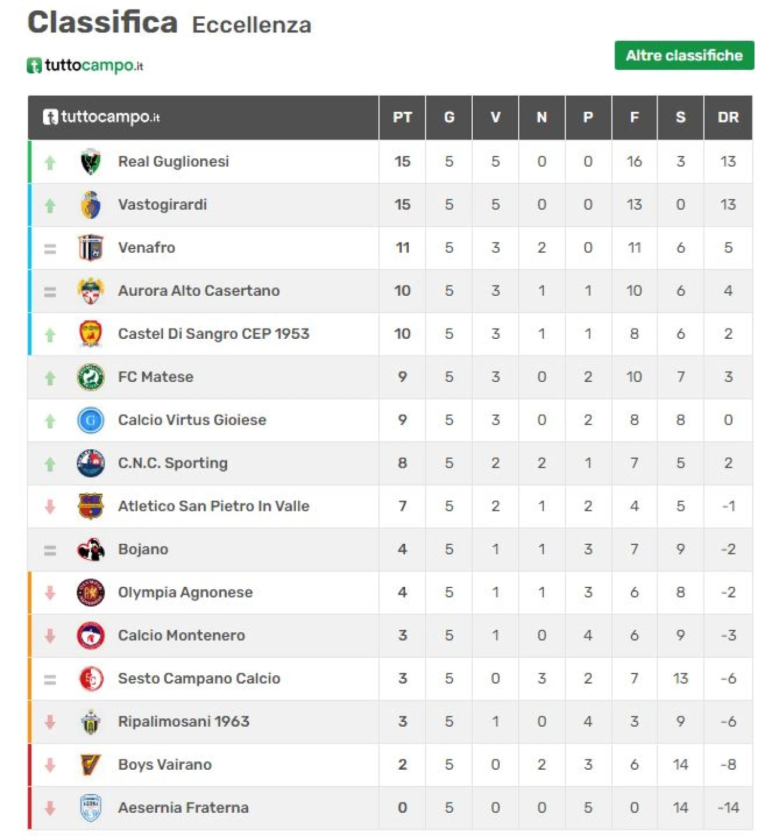The height and width of the screenshot is (836, 765).
Task: Open the Castel Di Sangro CEP 1953 link
Action: tap(214, 333)
